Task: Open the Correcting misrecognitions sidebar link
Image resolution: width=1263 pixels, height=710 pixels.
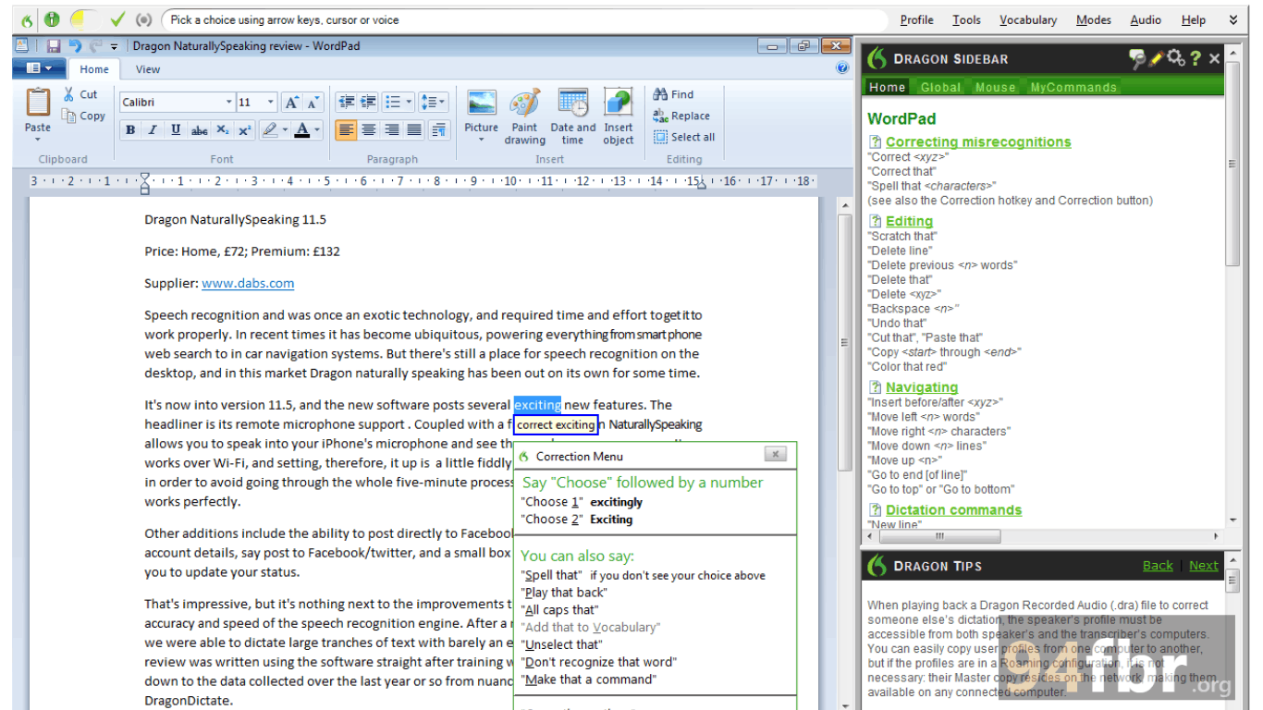Action: tap(978, 141)
